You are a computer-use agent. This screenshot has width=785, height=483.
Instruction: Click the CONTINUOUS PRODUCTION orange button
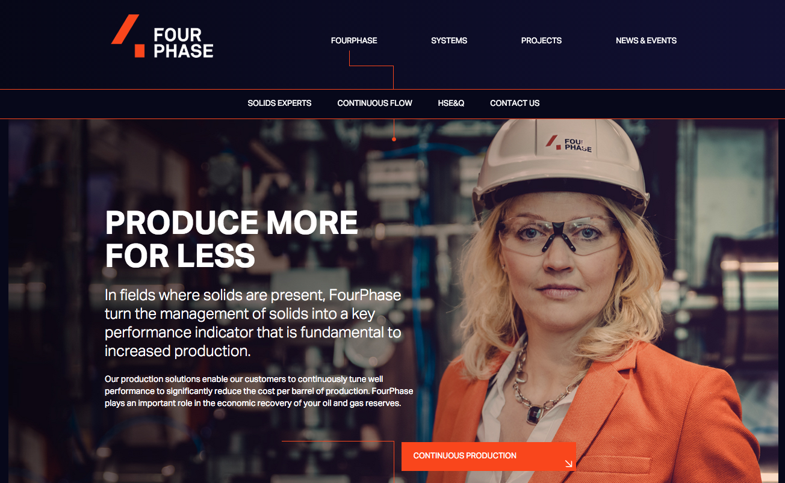pos(489,457)
